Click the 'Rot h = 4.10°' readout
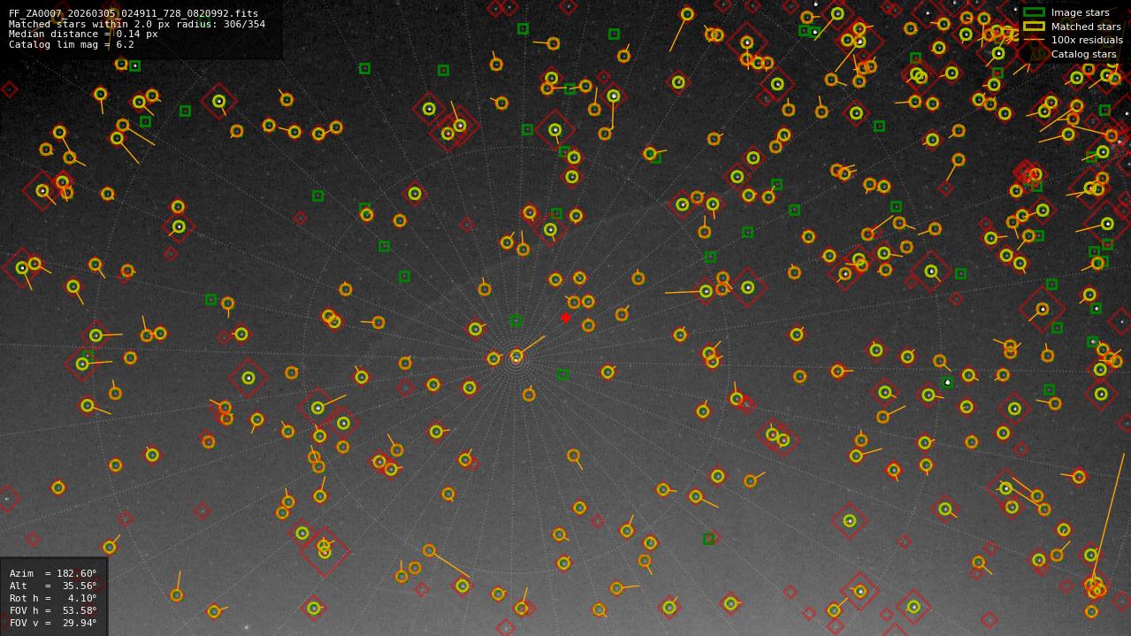 pos(53,598)
